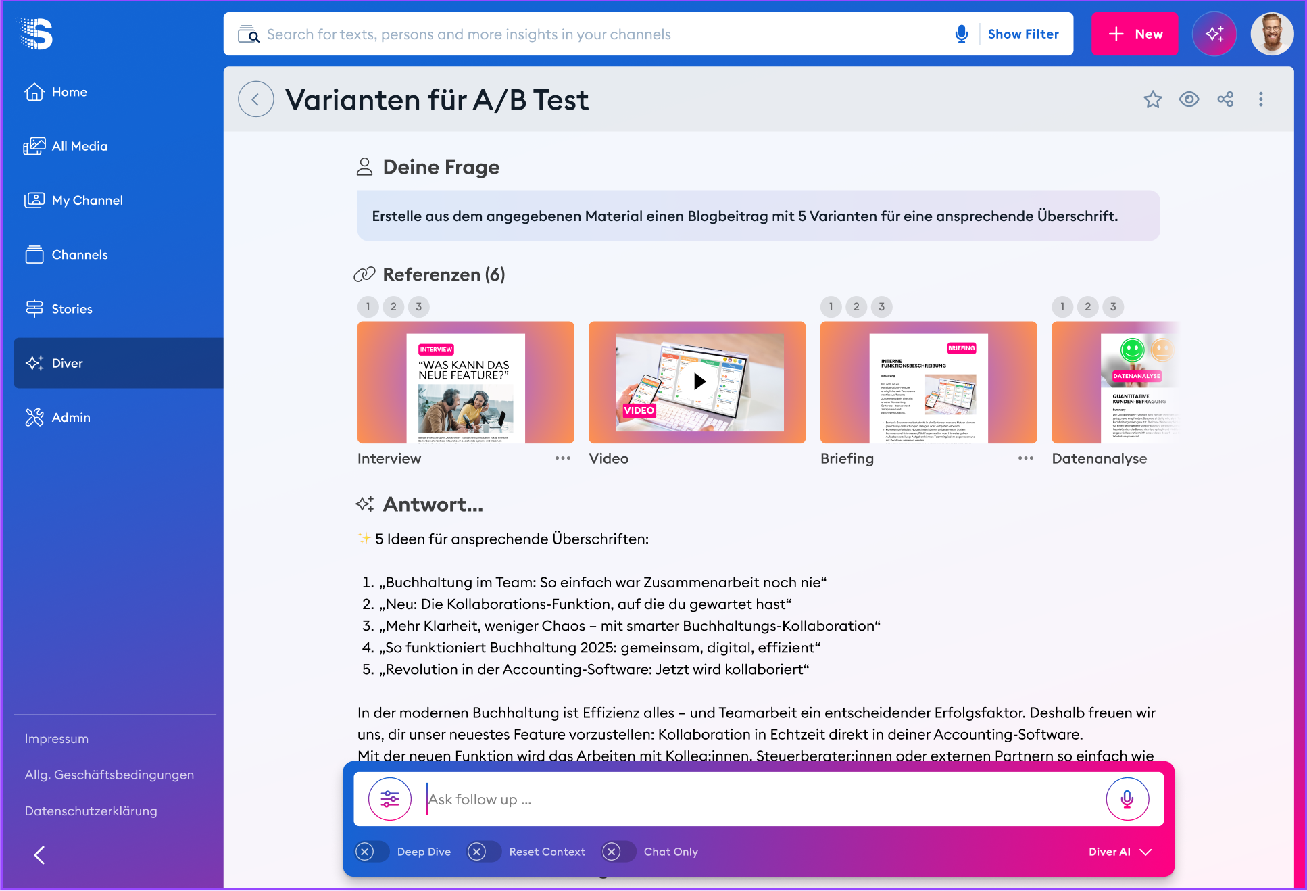Screen dimensions: 1307x891
Task: Share this Diver result
Action: point(1225,99)
